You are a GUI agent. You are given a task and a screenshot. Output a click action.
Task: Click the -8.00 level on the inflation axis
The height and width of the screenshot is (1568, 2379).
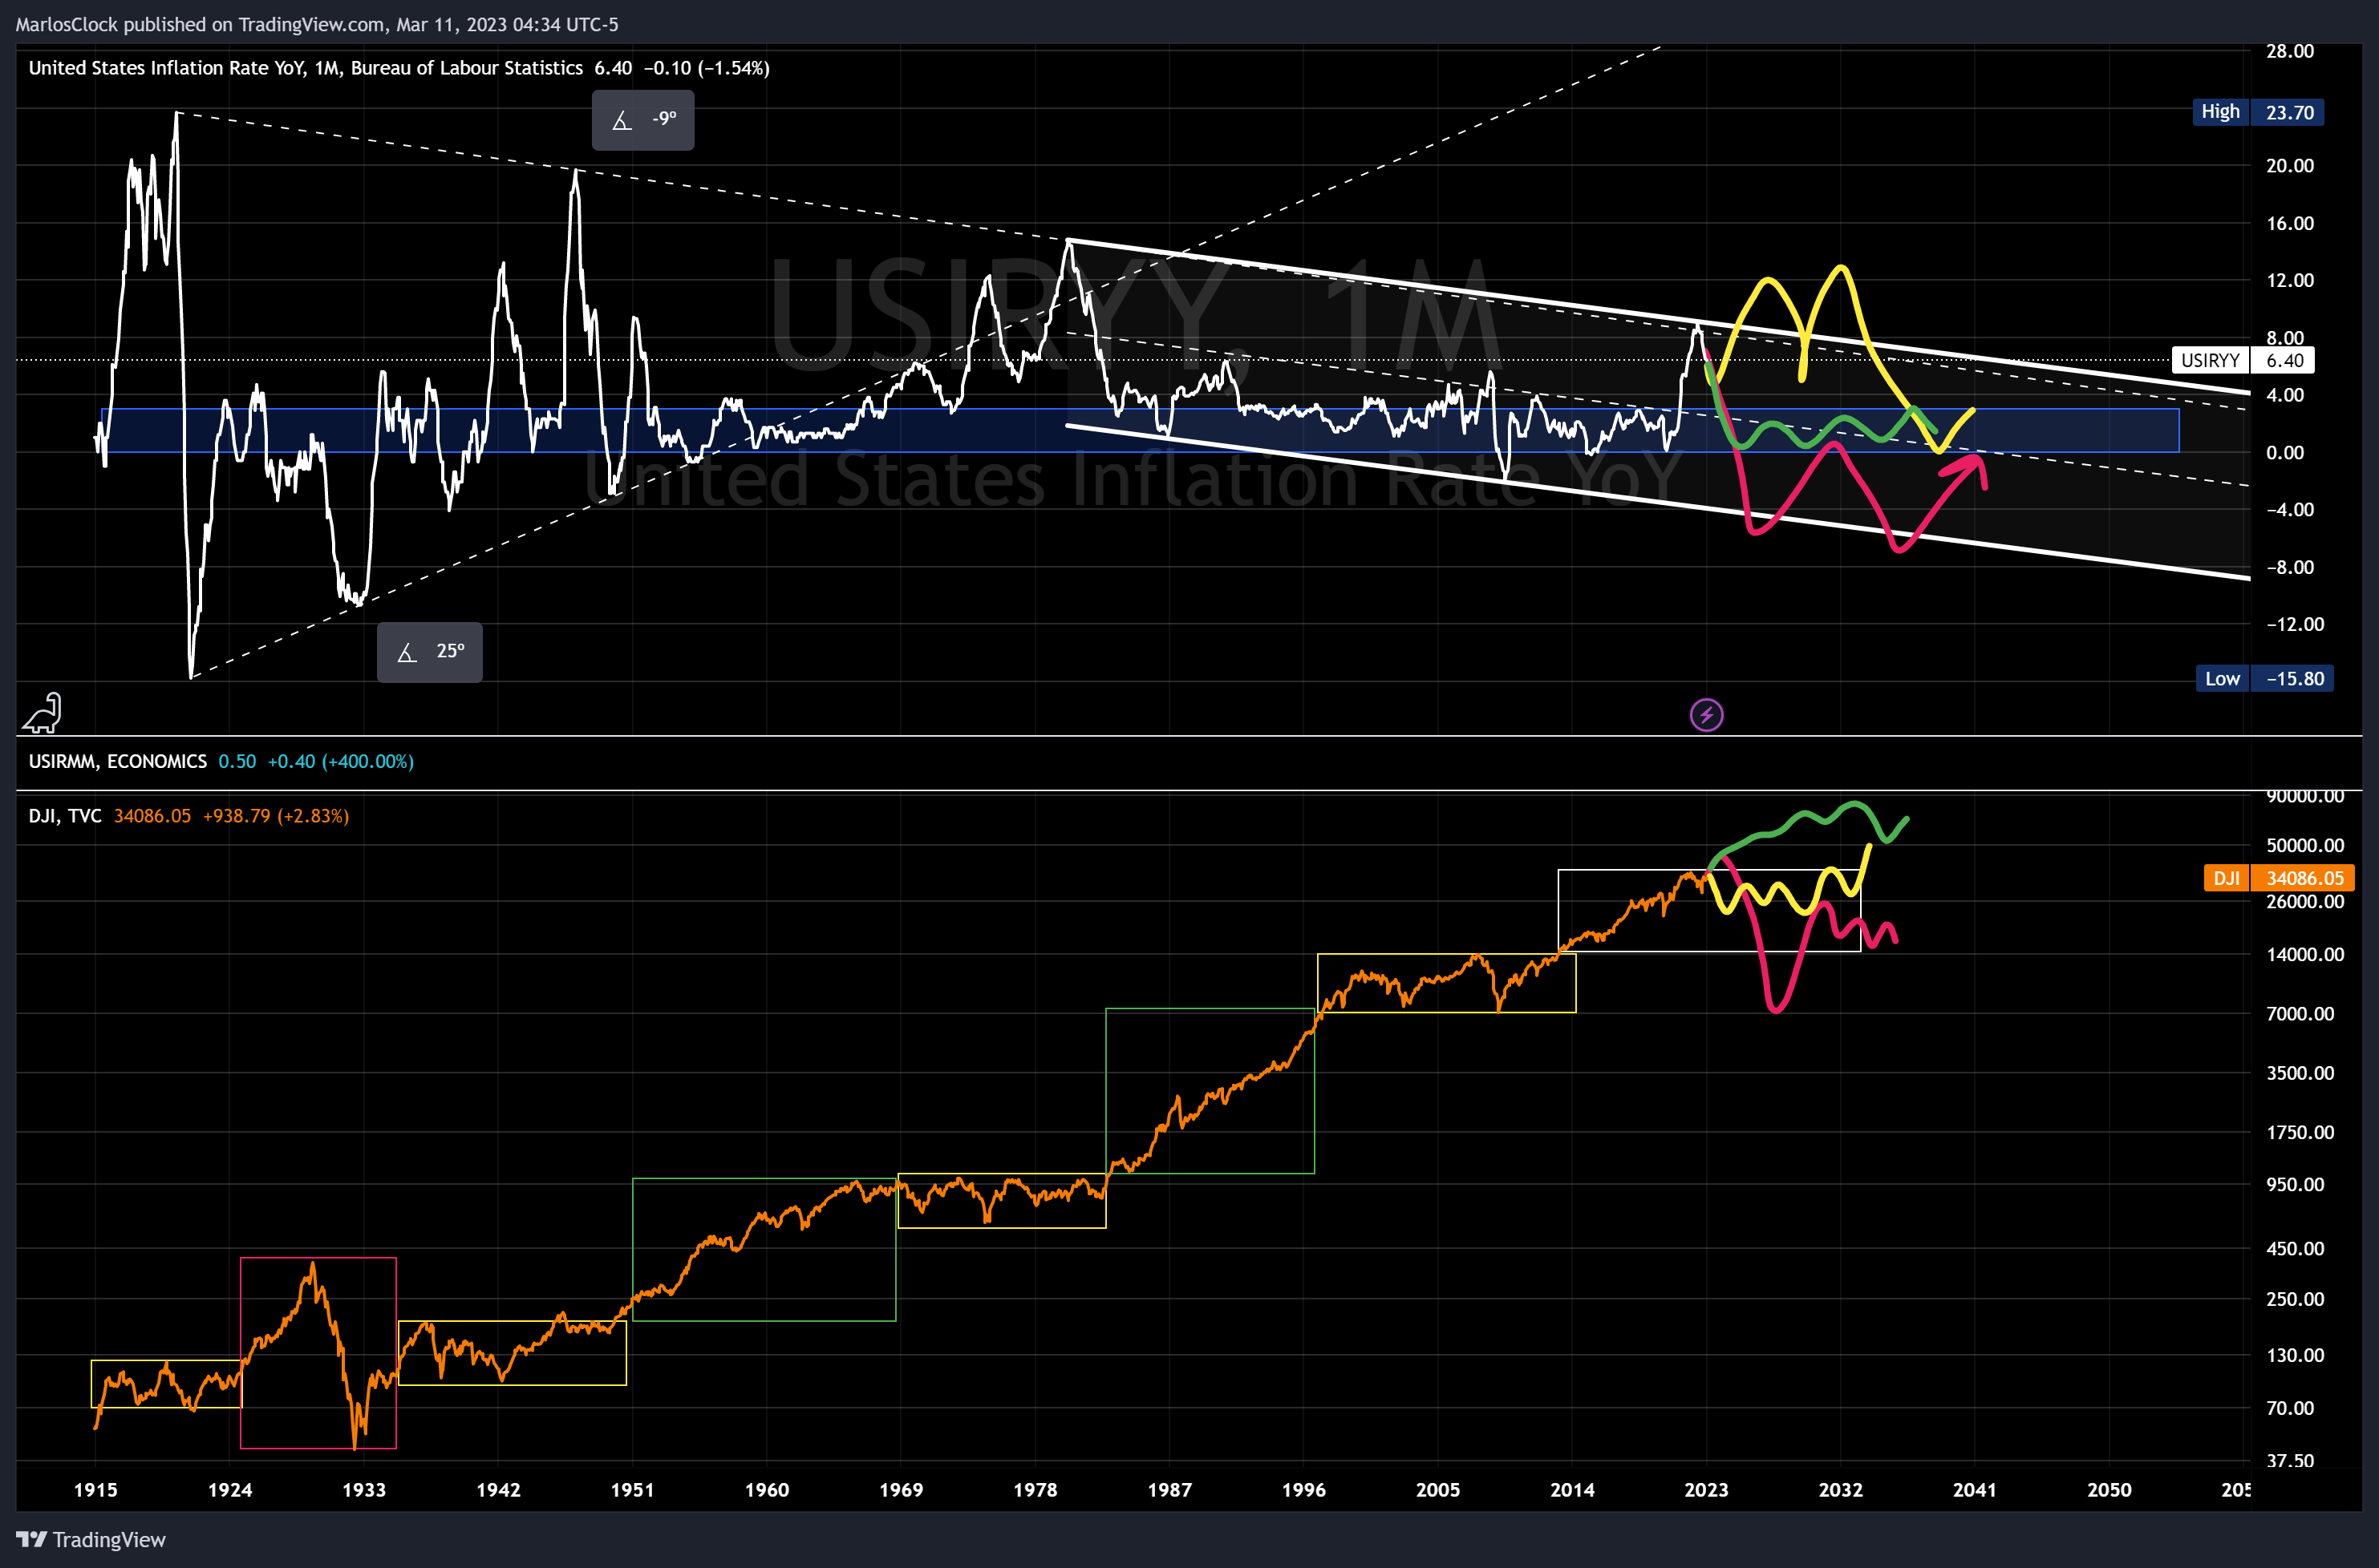(x=2289, y=568)
